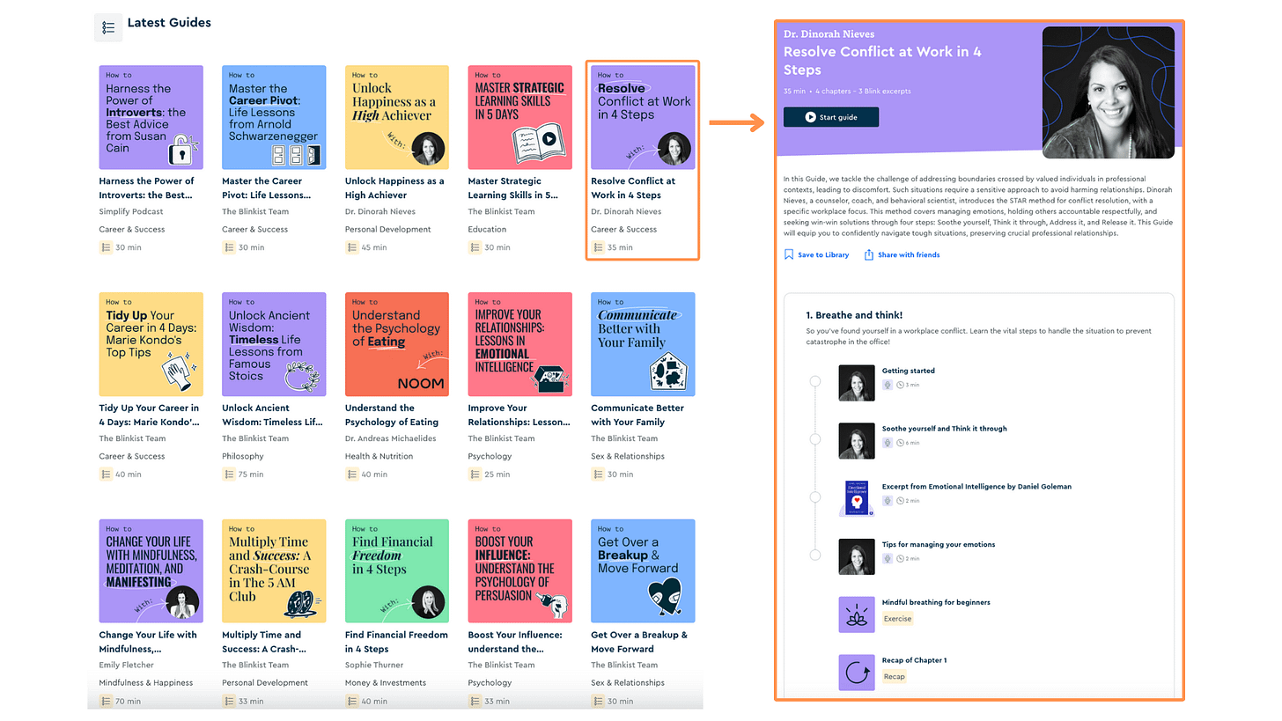The width and height of the screenshot is (1282, 721).
Task: Mark the Soothe yourself chapter circle complete
Action: pos(814,440)
